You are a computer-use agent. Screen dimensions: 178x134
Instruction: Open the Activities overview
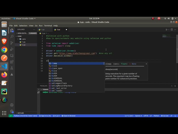coord(6,19)
